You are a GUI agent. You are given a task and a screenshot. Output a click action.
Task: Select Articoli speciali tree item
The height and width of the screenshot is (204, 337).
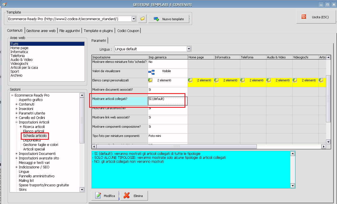(x=34, y=149)
